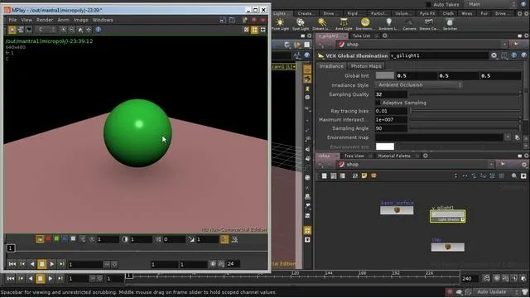Add a Switcher from the shelf
This screenshot has width=530, height=298.
(450, 24)
